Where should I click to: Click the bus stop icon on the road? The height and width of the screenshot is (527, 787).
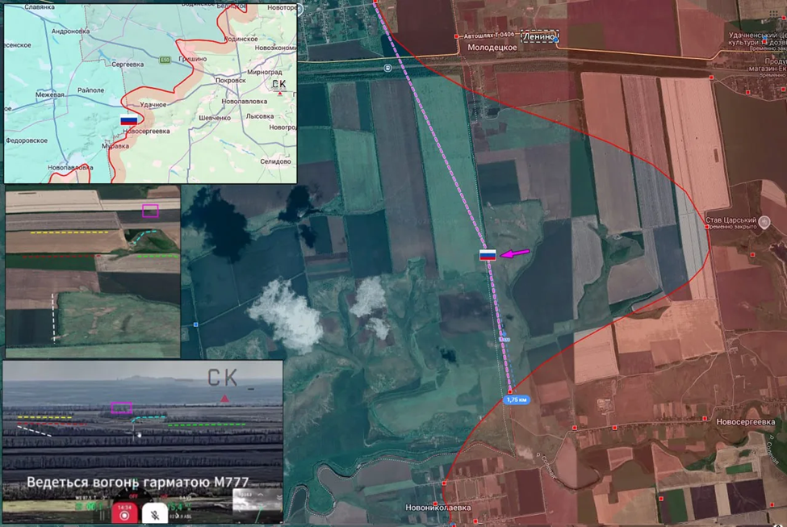(x=388, y=68)
